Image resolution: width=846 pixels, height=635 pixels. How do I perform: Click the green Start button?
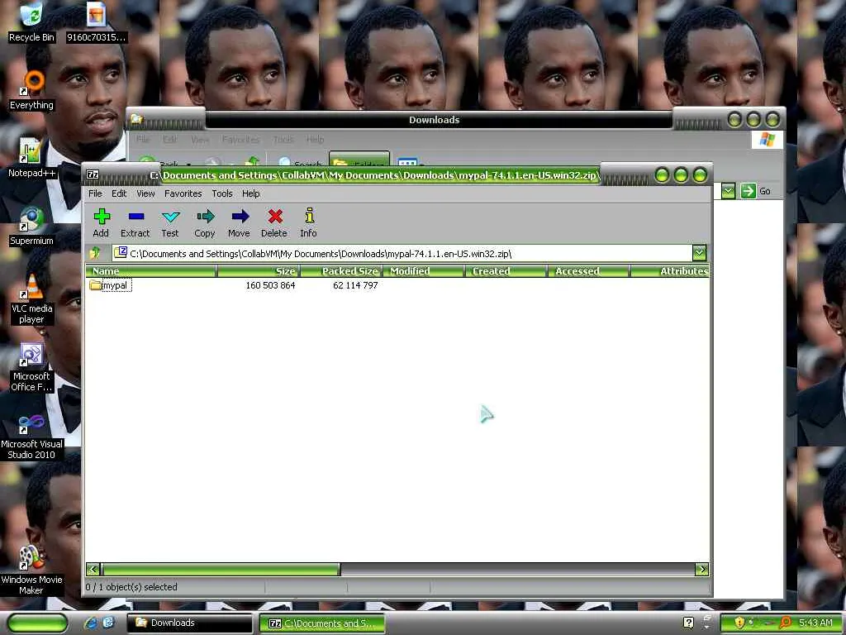click(x=38, y=623)
